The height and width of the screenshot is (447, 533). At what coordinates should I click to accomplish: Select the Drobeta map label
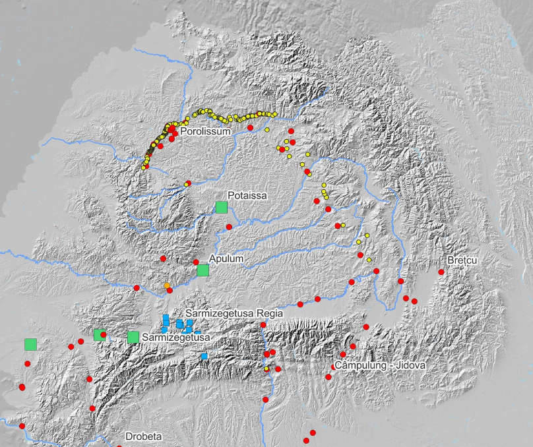click(x=143, y=436)
